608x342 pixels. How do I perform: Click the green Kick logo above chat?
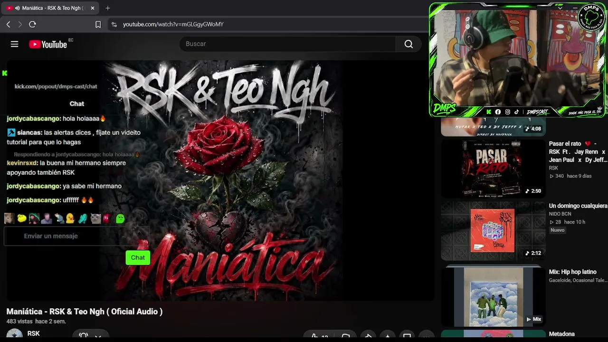[5, 73]
